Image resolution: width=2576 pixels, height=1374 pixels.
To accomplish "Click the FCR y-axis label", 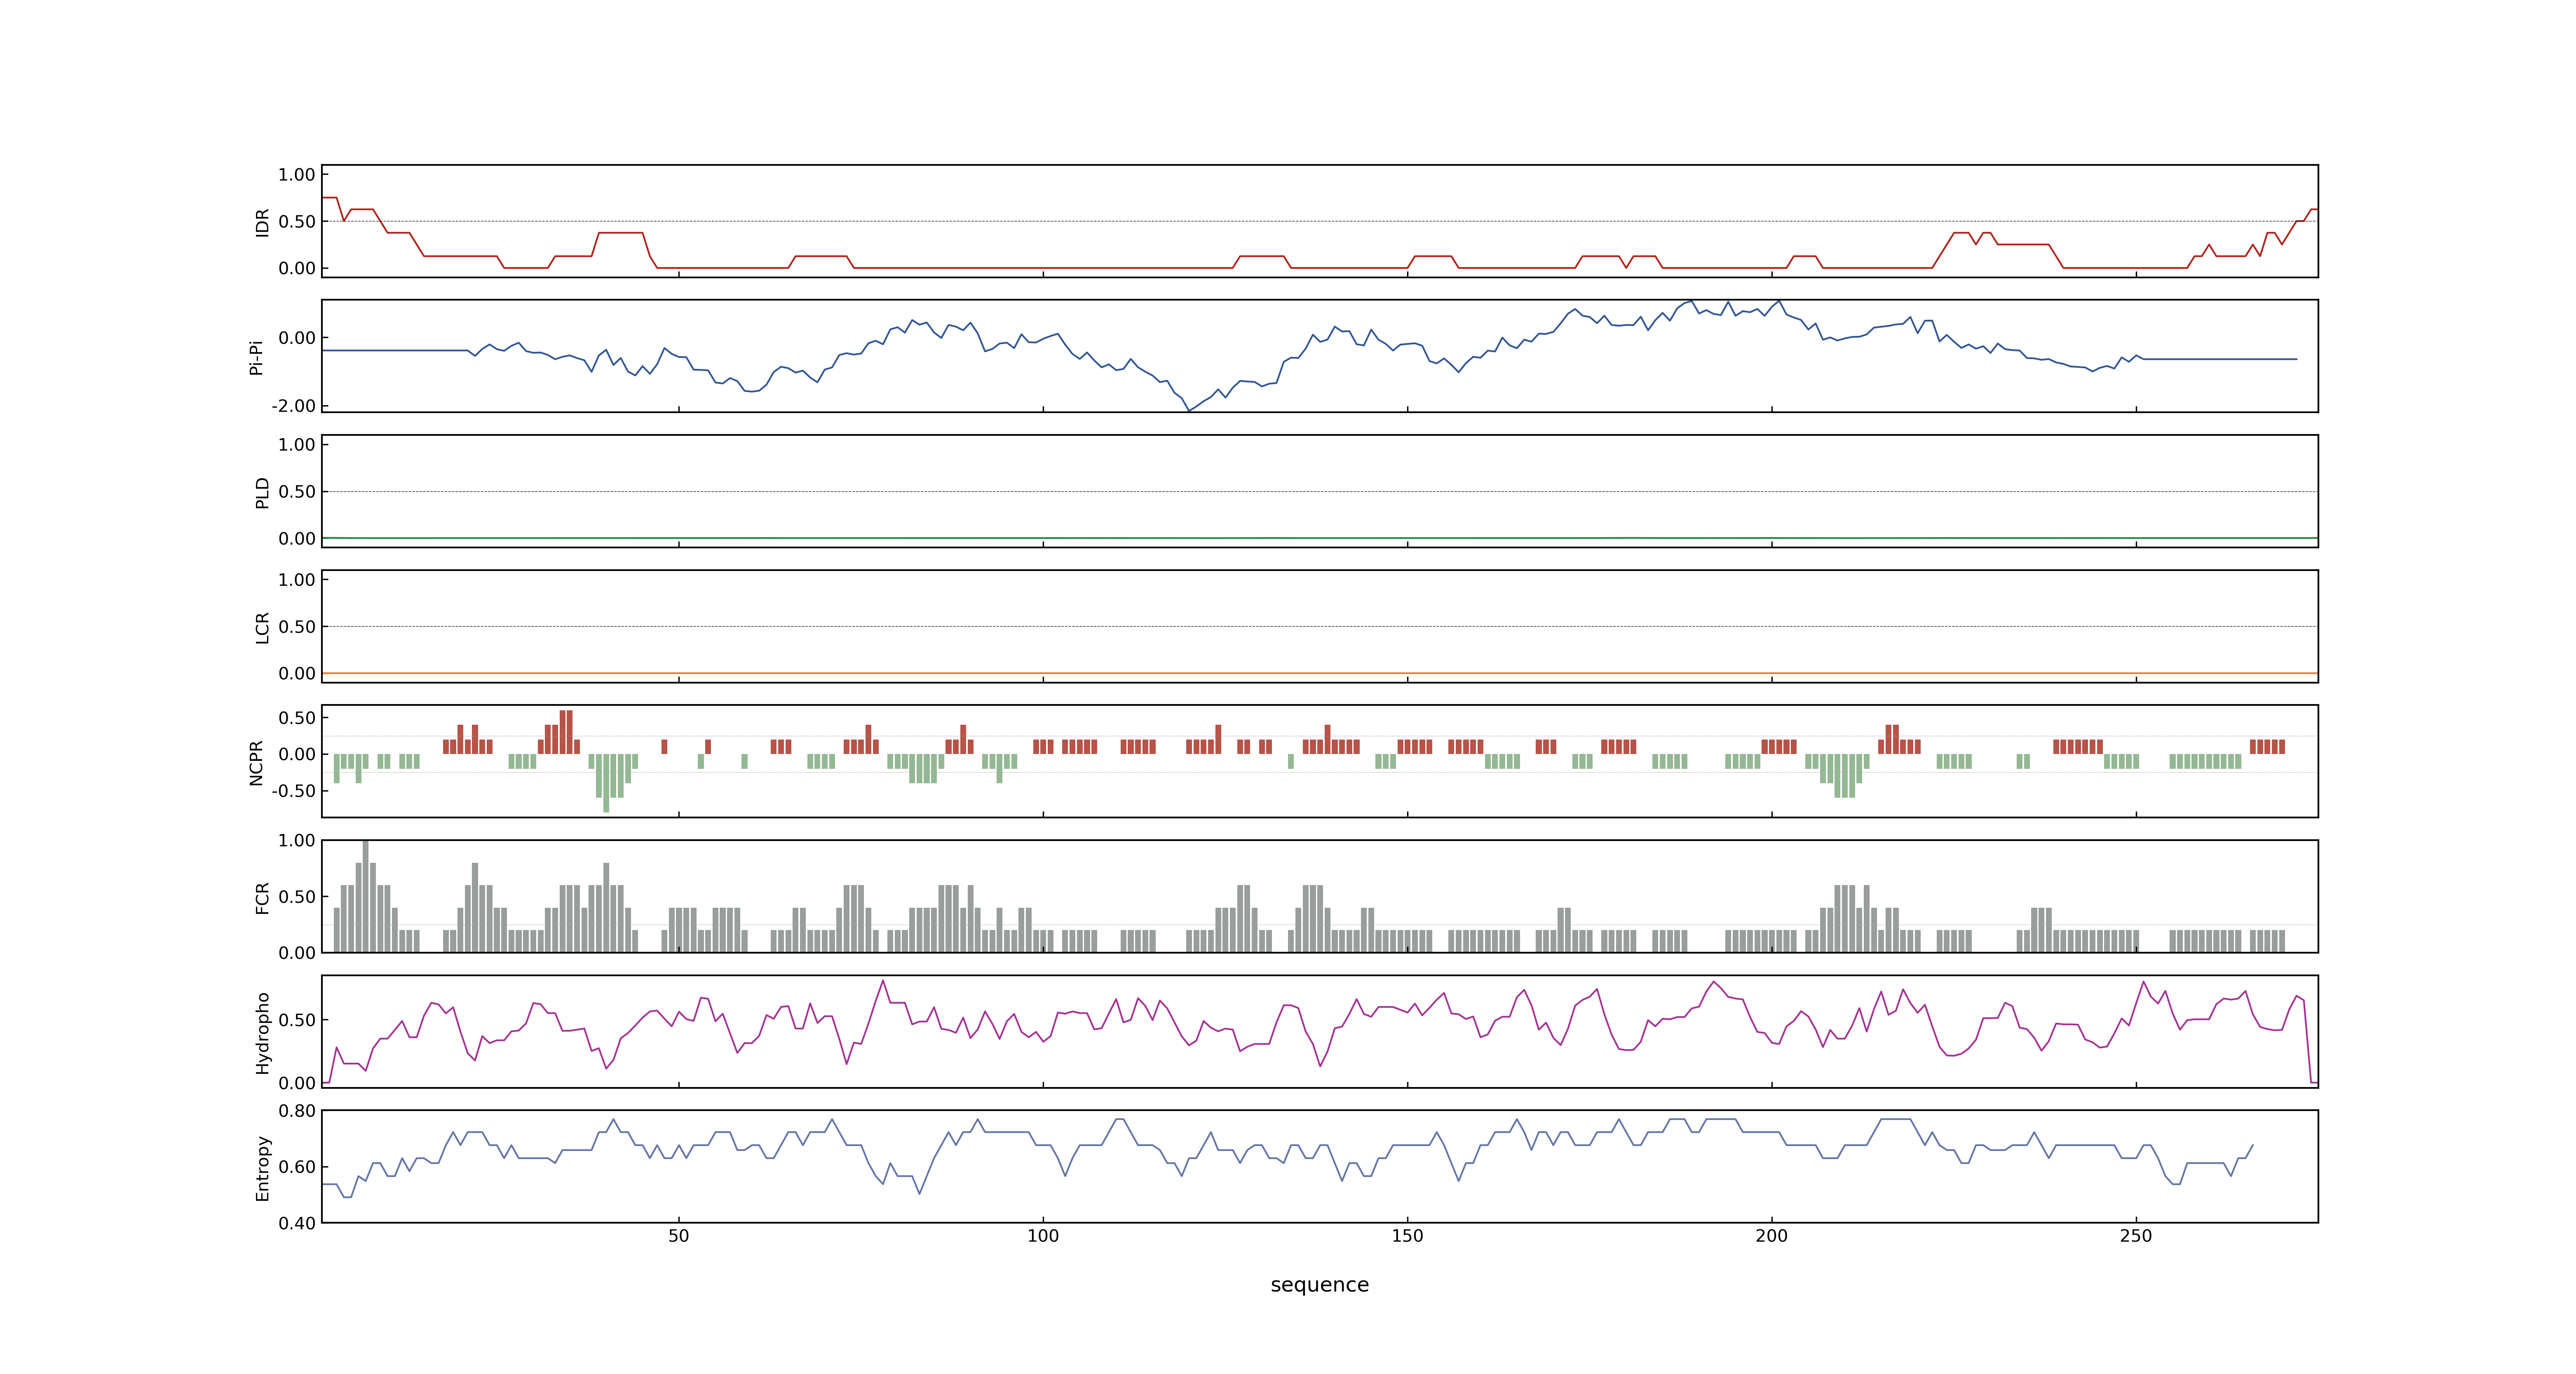I will tap(262, 897).
